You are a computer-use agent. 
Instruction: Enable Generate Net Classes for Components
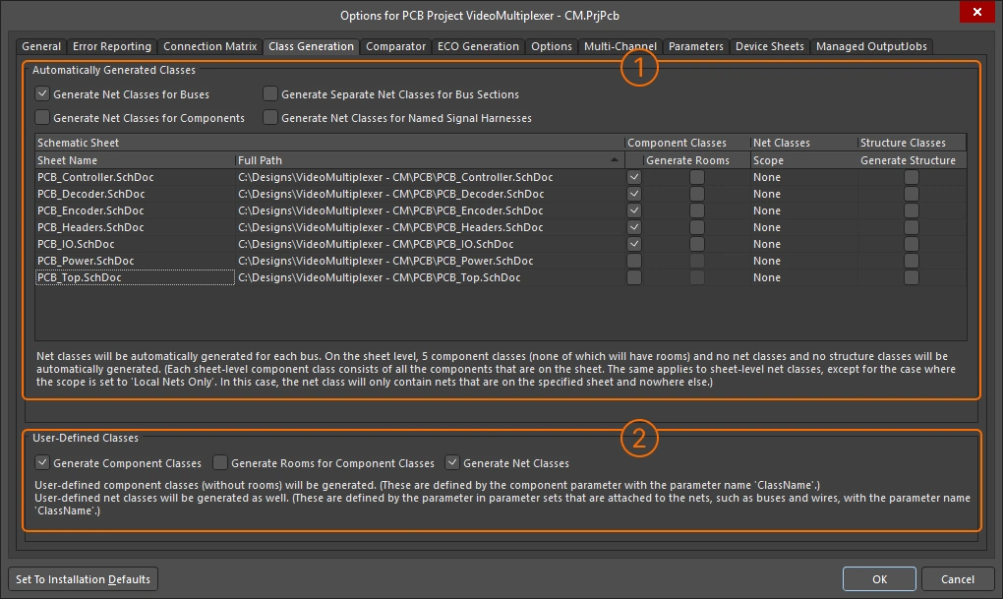point(42,116)
